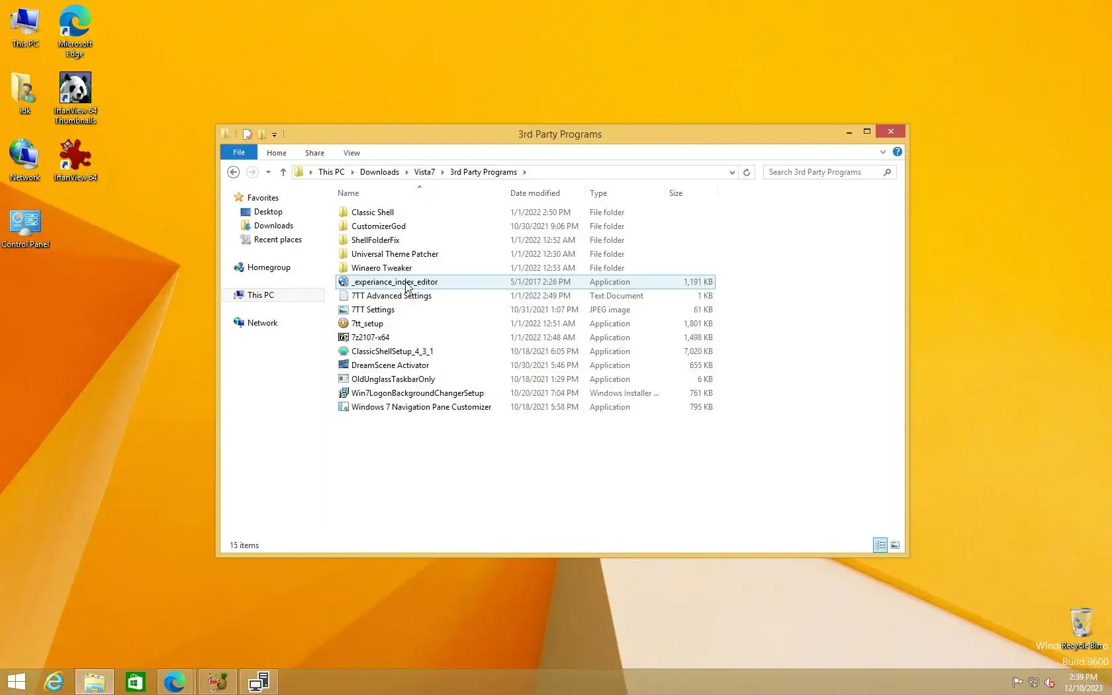The image size is (1112, 695).
Task: Refresh the 3rd Party Programs folder
Action: pos(747,172)
